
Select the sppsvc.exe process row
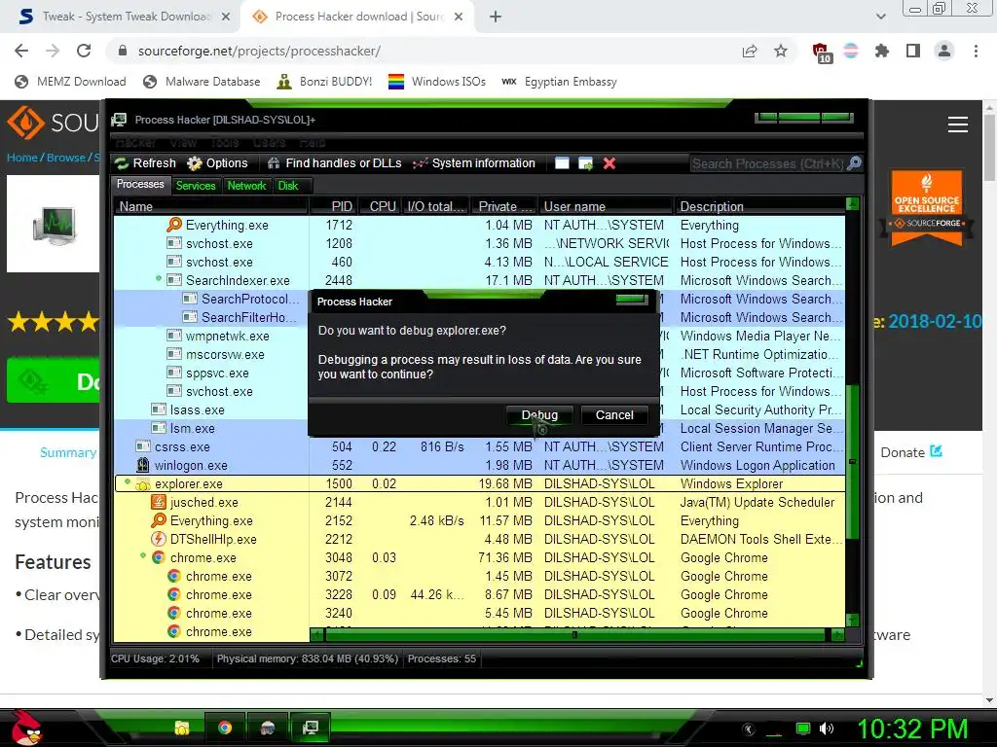click(x=479, y=373)
